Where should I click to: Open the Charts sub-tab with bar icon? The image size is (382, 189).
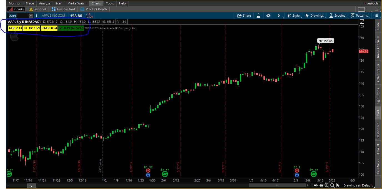16,9
